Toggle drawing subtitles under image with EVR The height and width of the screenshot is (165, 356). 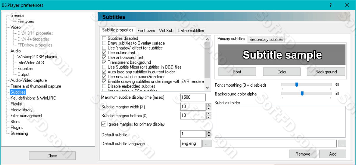coord(104,81)
